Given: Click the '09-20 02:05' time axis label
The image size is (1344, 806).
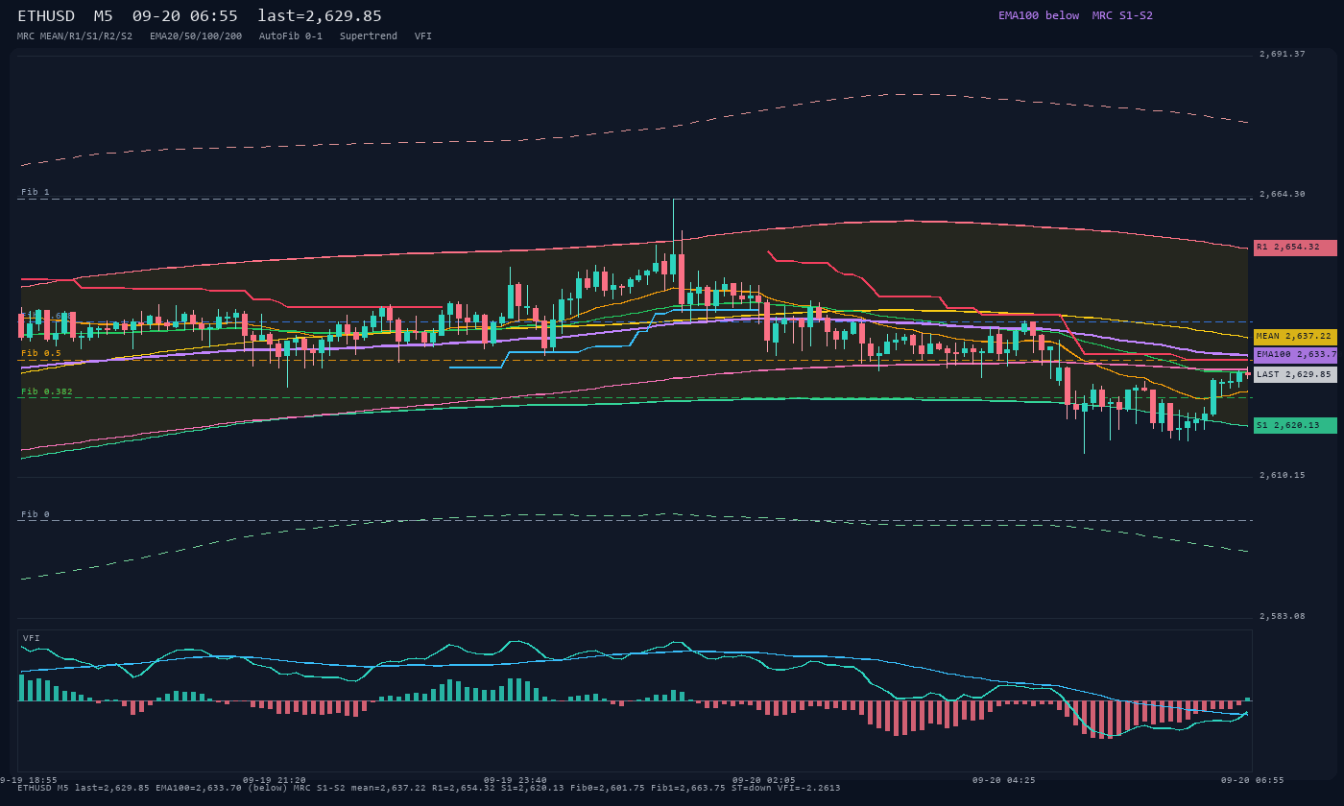Looking at the screenshot, I should click(x=764, y=780).
